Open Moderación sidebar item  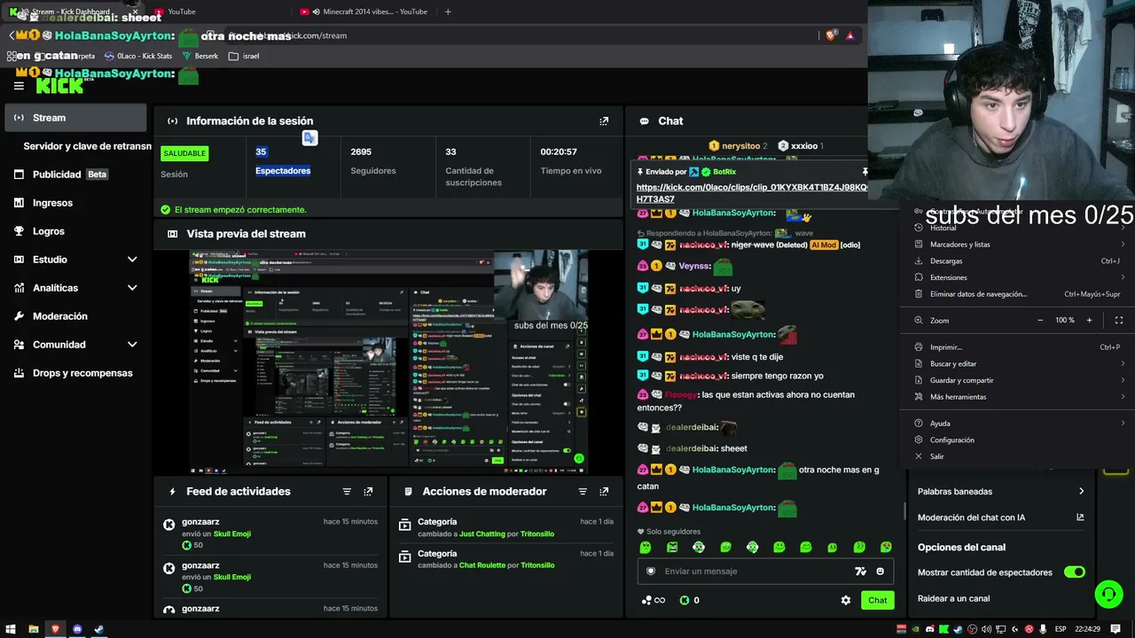tap(75, 316)
